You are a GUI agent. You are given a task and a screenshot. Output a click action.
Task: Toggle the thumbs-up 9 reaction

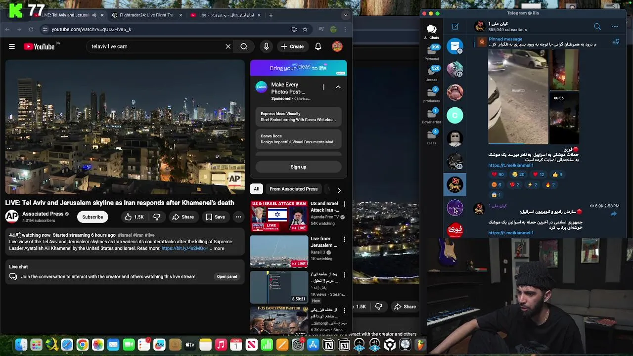coord(557,175)
